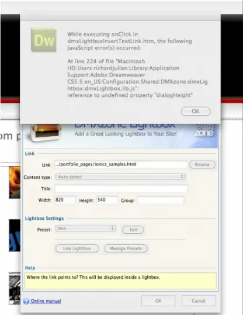This screenshot has height=315, width=243.
Task: Click the Dreamweaver Dw icon in error dialog
Action: 44,40
